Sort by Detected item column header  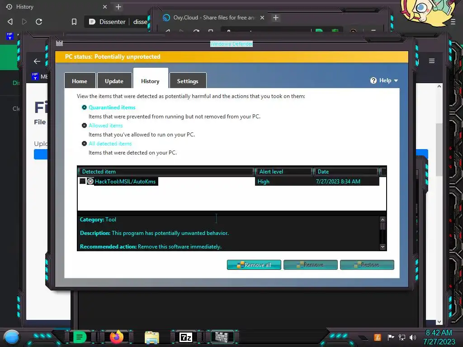pos(166,171)
